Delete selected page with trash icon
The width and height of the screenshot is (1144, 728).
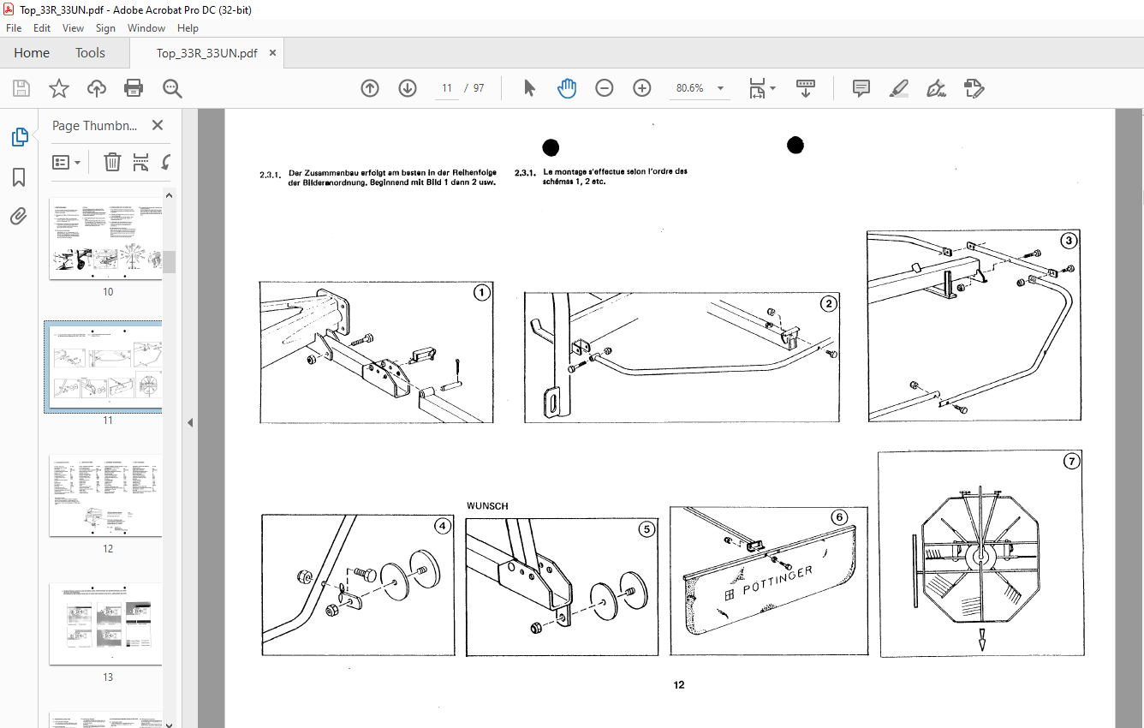tap(112, 162)
